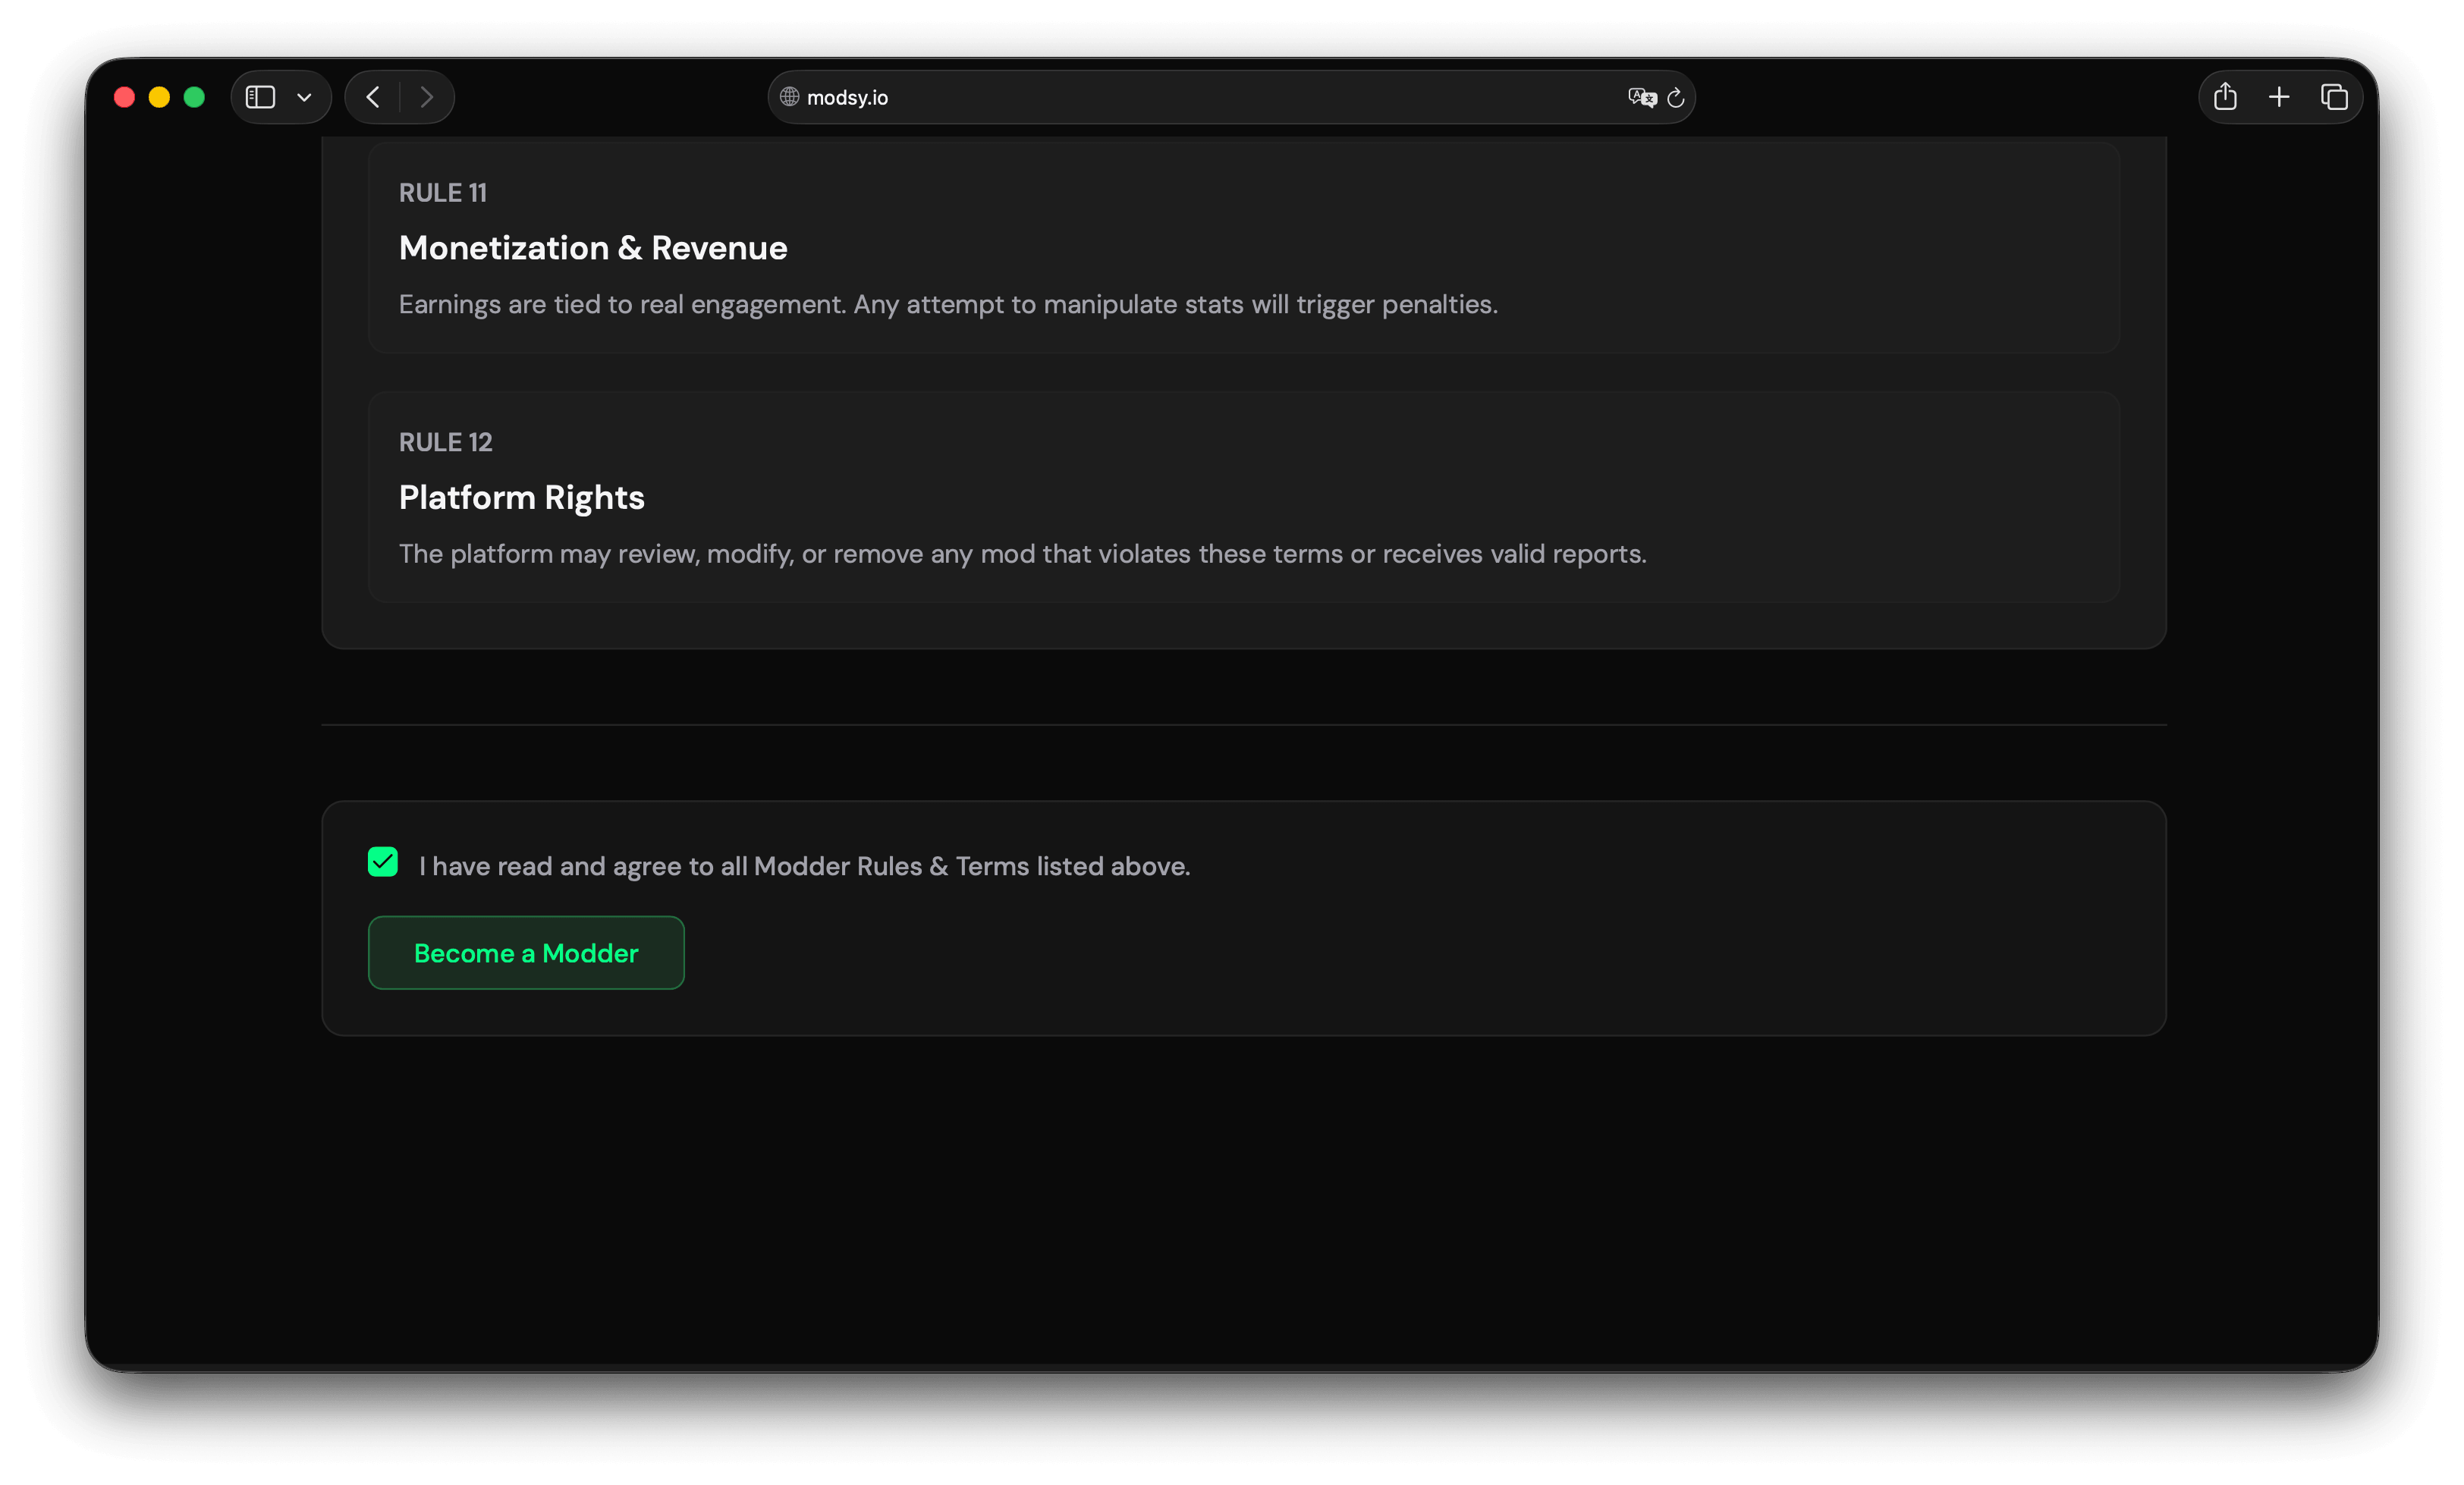Click the yellow minimize window button
This screenshot has height=1485, width=2464.
click(159, 97)
